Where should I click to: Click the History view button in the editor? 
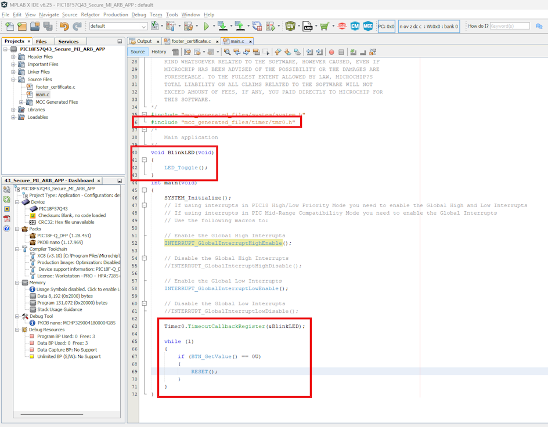point(158,52)
